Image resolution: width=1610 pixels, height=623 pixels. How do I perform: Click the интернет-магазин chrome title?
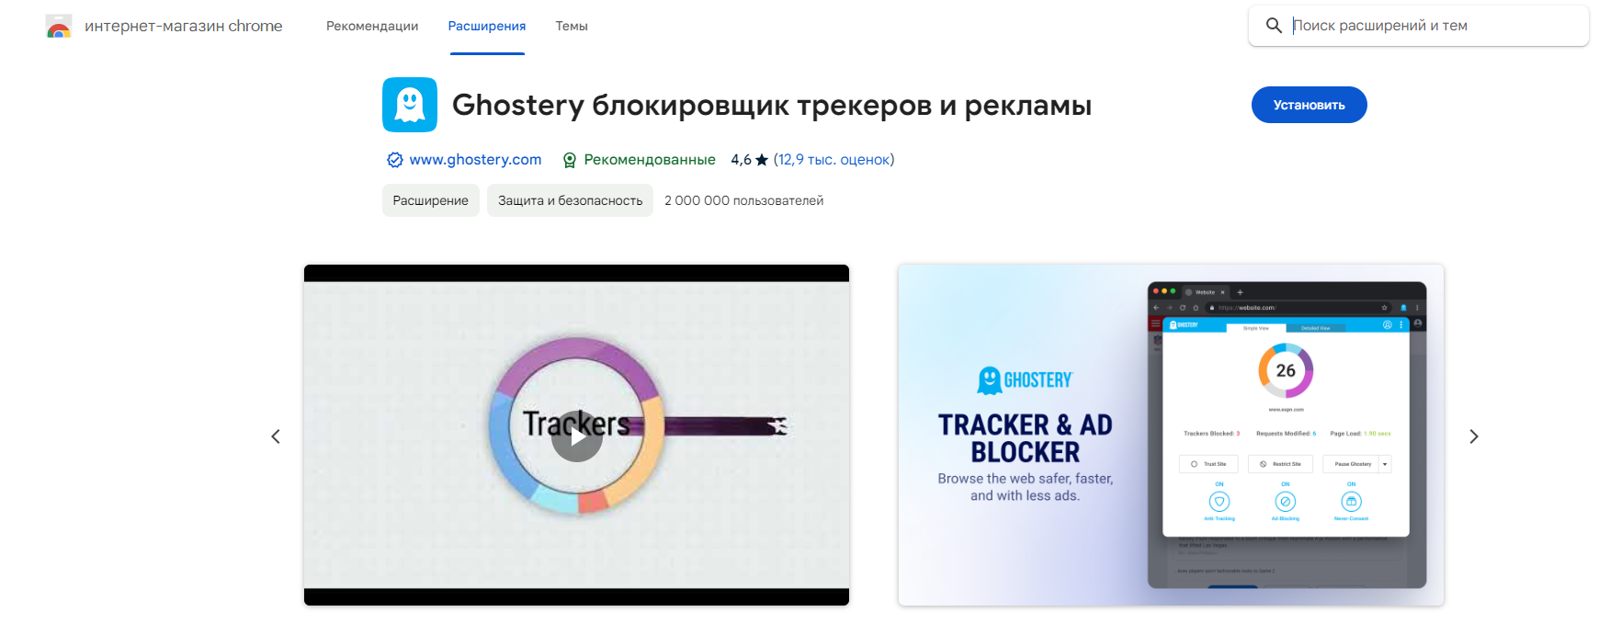coord(184,26)
